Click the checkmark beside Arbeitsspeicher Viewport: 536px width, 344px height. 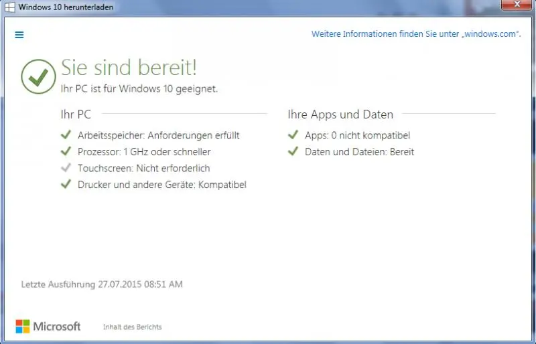pos(66,135)
